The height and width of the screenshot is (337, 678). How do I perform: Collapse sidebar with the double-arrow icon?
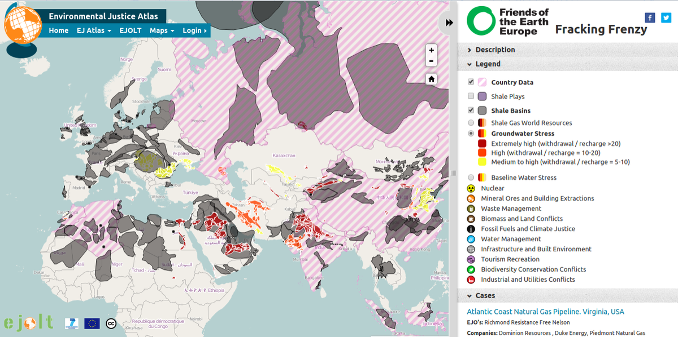449,23
